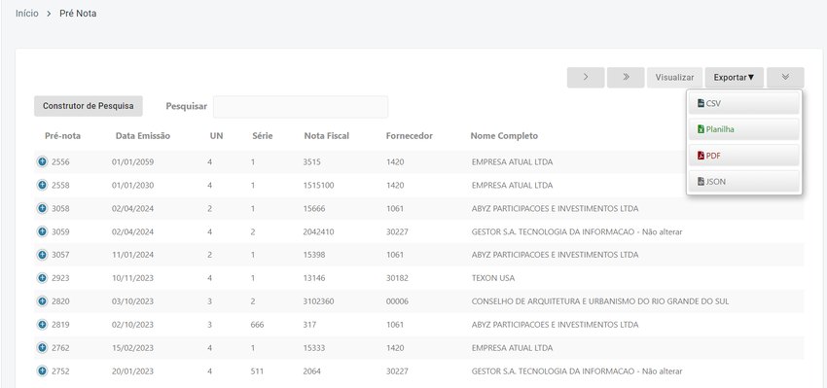
Task: Click nota fiscal 15666
Action: pos(314,208)
